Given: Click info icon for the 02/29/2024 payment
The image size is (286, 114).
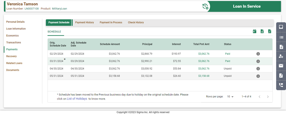Looking at the screenshot, I should [258, 54].
